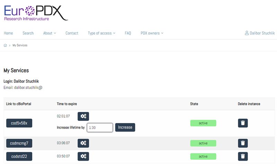Image resolution: width=277 pixels, height=168 pixels.
Task: Open lifetime settings gears for cod5v58x
Action: 83,116
